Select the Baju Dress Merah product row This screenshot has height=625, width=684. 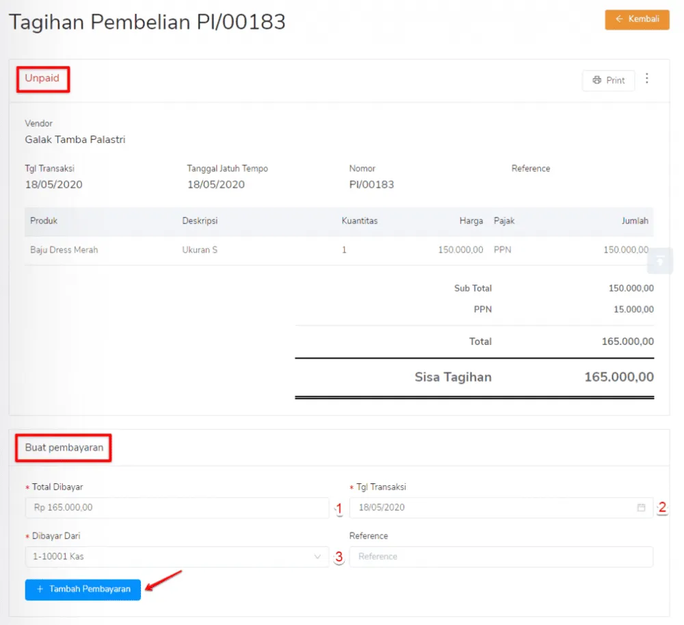click(x=64, y=250)
